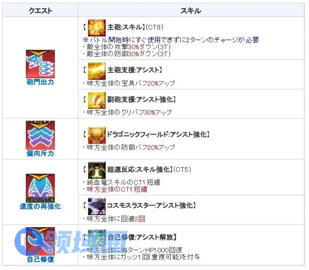Screen dimensions: 309x270
Task: Click the 砲門出力 quest icon
Action: tap(41, 64)
